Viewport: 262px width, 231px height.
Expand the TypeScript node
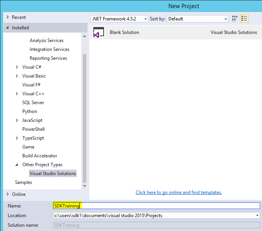[x=17, y=138]
